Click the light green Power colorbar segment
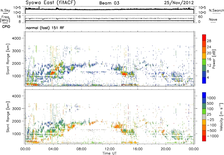 tap(204, 62)
